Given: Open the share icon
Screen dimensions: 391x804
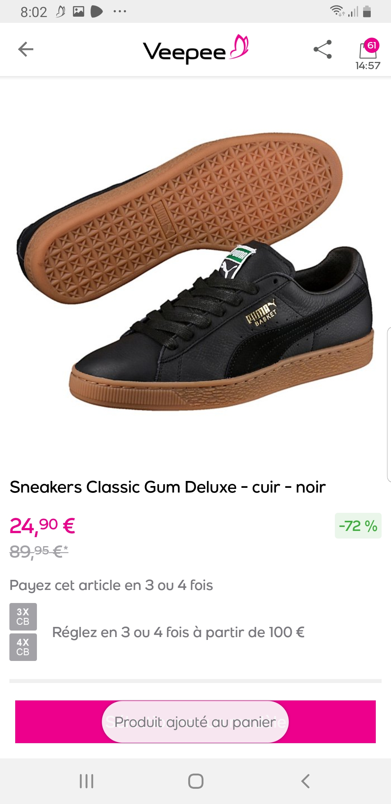Looking at the screenshot, I should [323, 49].
